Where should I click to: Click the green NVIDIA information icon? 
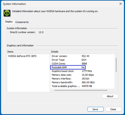(7, 13)
